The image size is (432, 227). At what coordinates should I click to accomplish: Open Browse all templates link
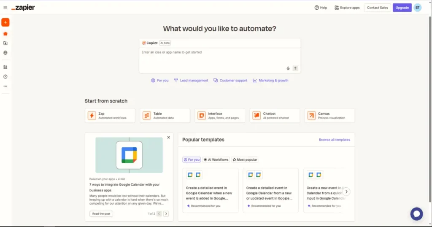point(334,140)
